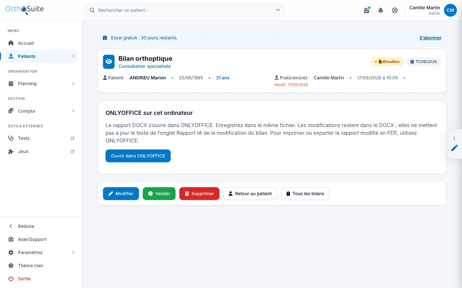Open the CM user avatar

(x=450, y=10)
